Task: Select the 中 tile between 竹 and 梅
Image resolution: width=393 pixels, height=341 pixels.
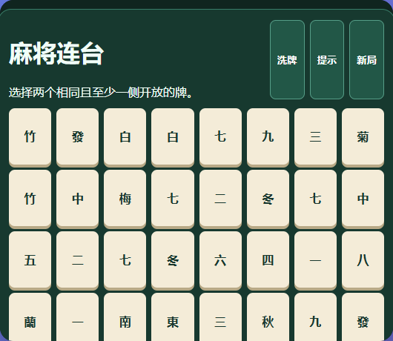Action: tap(77, 199)
